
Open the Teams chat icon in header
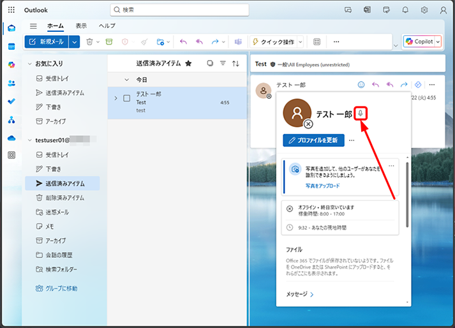pyautogui.click(x=348, y=10)
